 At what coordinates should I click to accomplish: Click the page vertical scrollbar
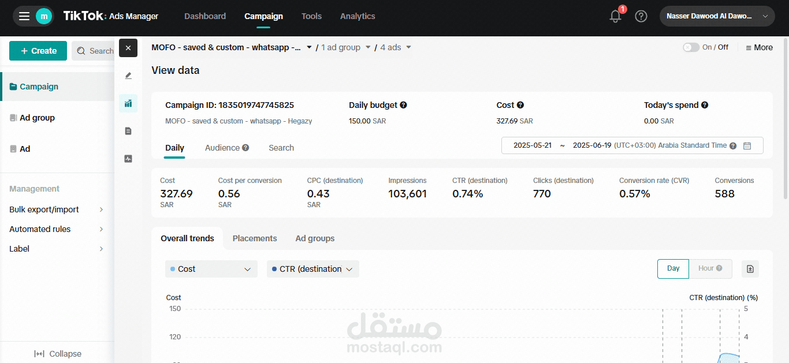tap(786, 118)
